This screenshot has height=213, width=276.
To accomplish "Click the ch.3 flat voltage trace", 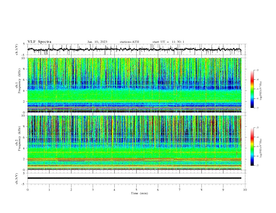I will pos(134,178).
